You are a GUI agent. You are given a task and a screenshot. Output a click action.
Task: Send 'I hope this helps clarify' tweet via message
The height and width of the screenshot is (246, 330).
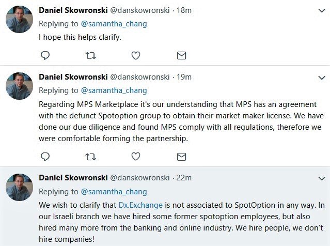tap(181, 55)
